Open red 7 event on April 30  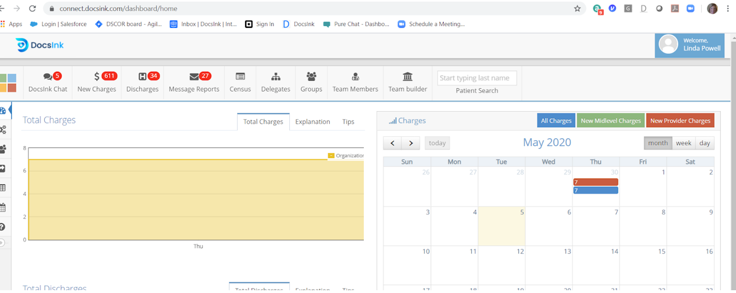point(596,182)
